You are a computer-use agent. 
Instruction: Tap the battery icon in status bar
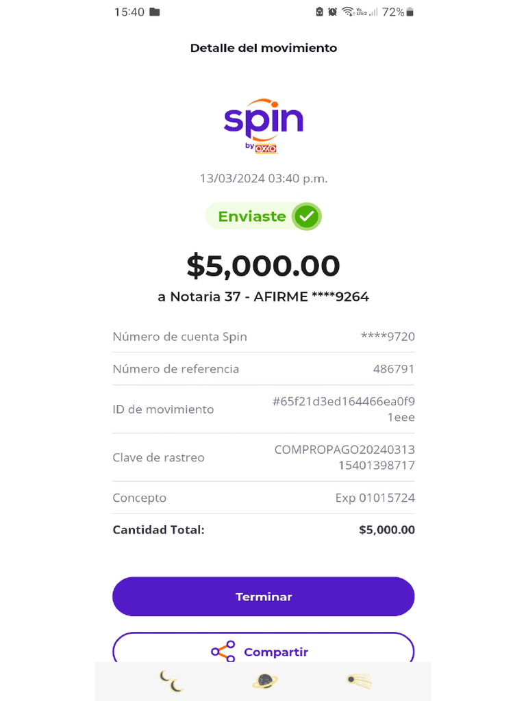click(x=410, y=12)
